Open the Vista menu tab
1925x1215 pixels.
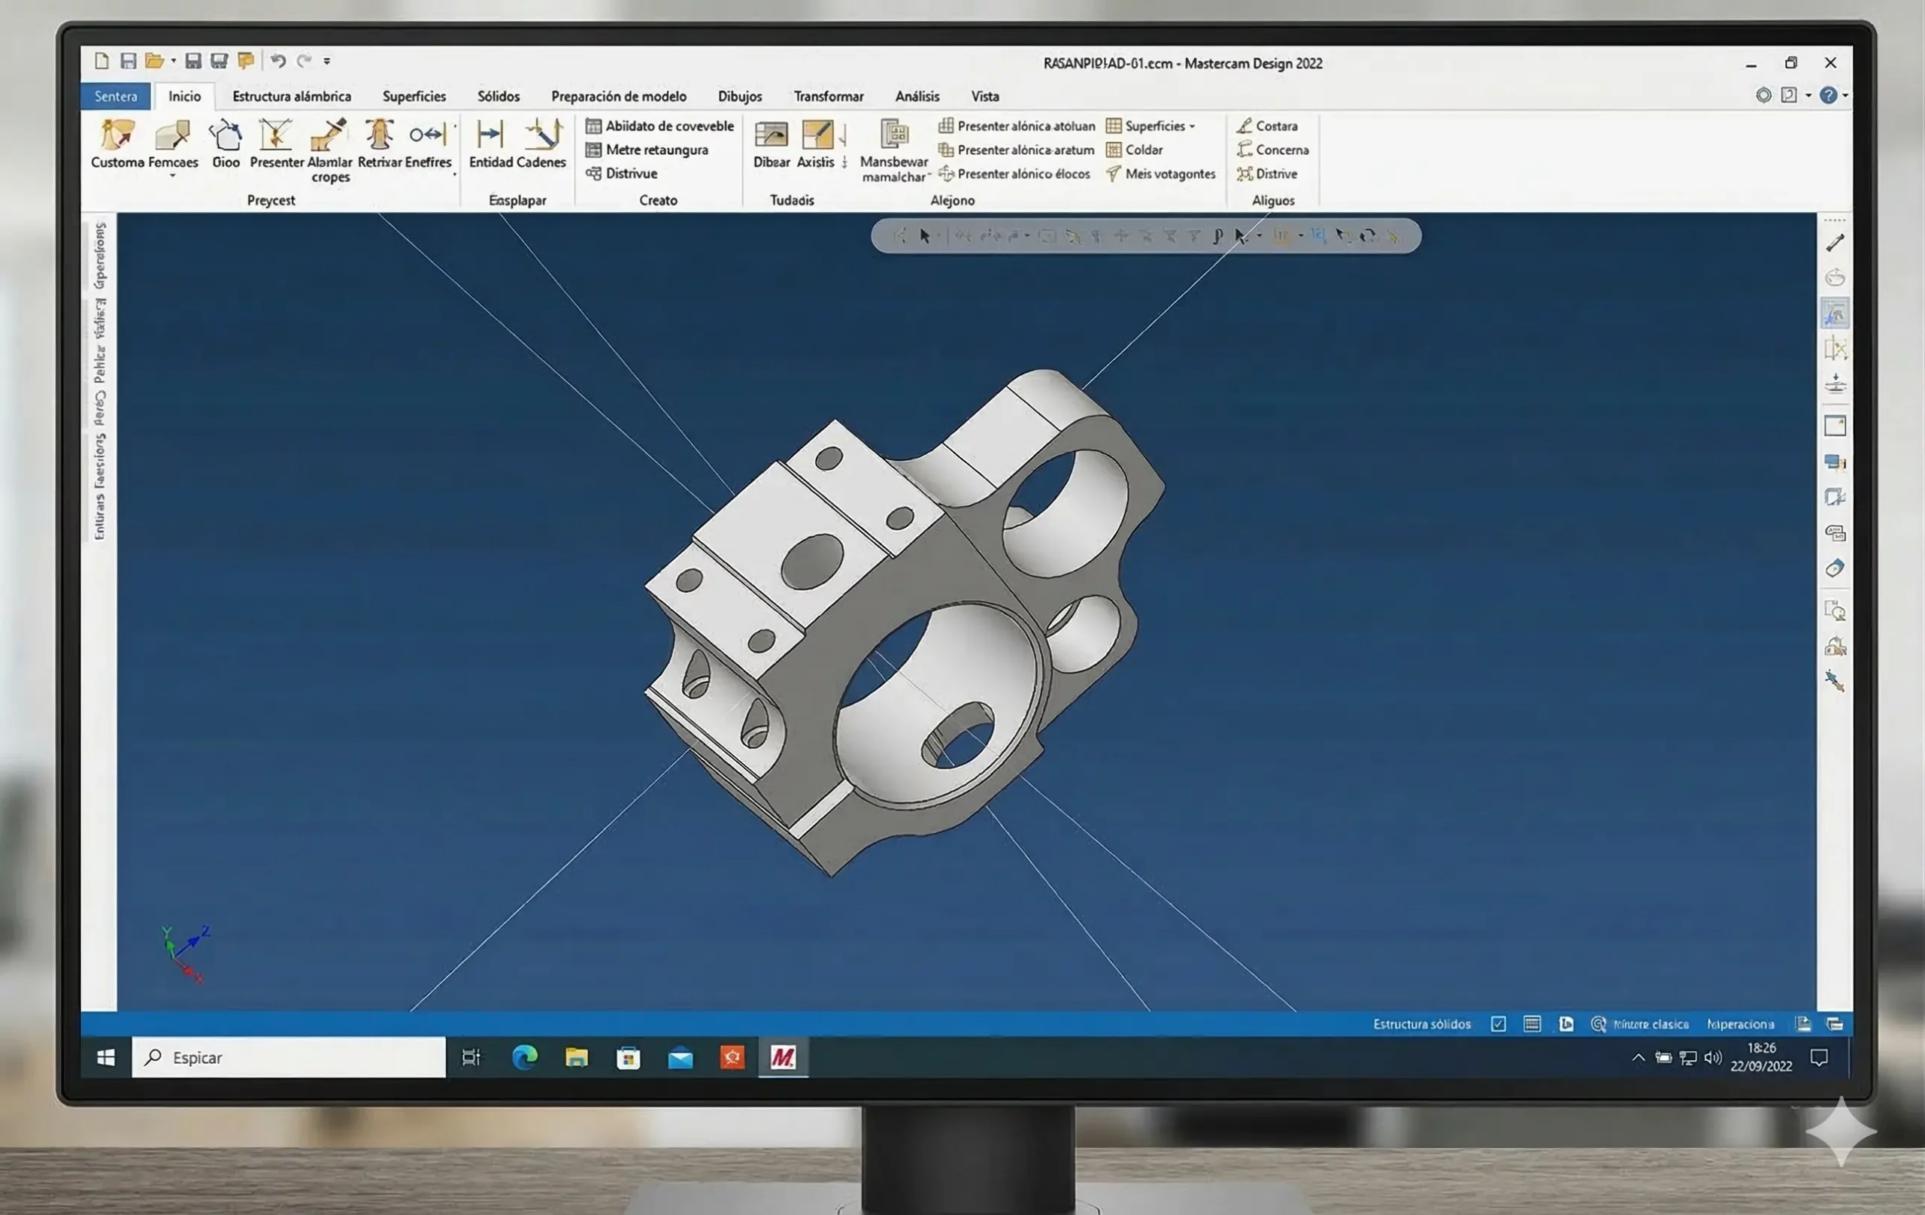tap(985, 96)
